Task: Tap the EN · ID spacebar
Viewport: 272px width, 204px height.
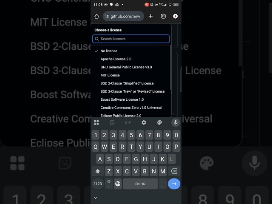Action: 140,184
